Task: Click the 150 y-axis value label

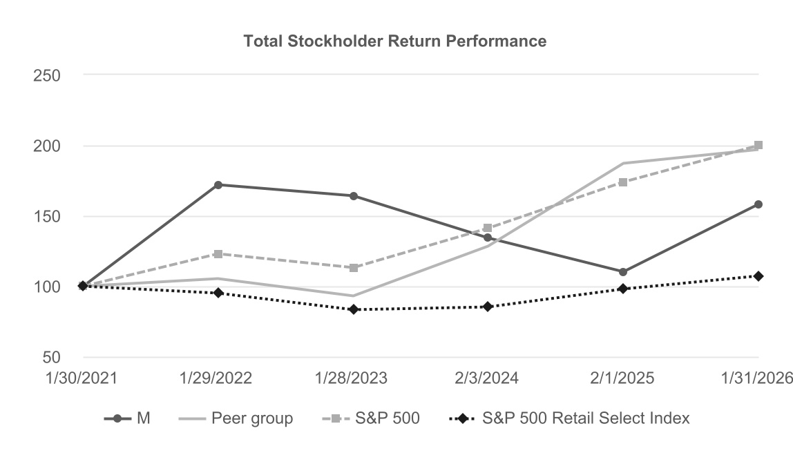Action: coord(47,217)
